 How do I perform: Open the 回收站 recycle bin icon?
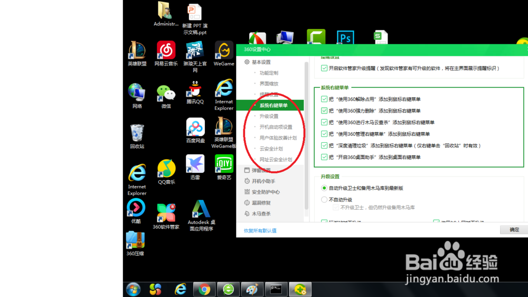click(137, 136)
